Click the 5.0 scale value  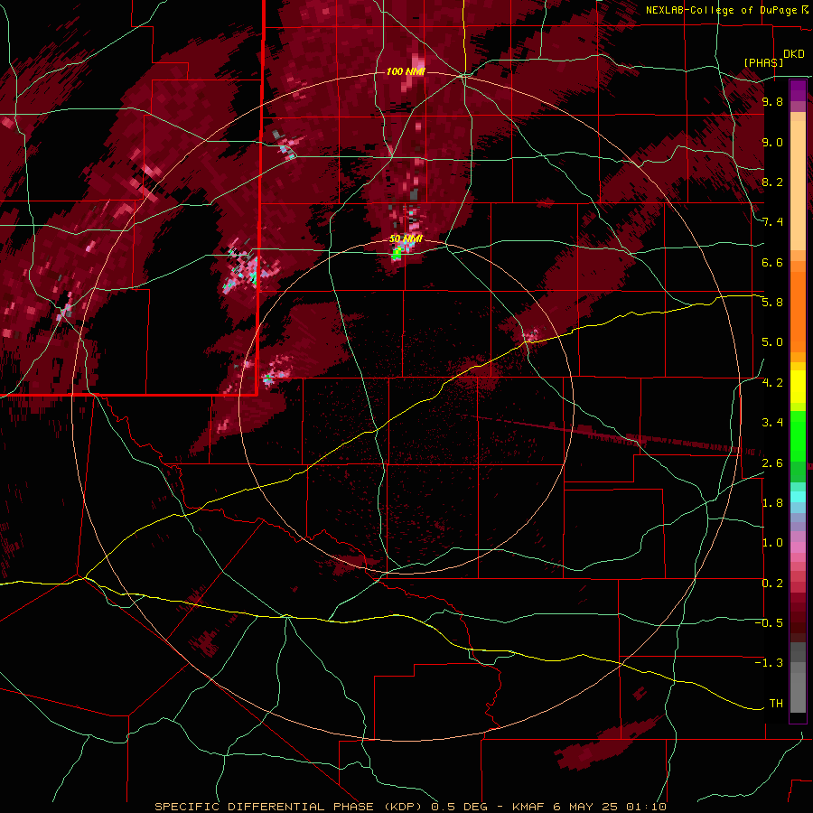pos(772,342)
